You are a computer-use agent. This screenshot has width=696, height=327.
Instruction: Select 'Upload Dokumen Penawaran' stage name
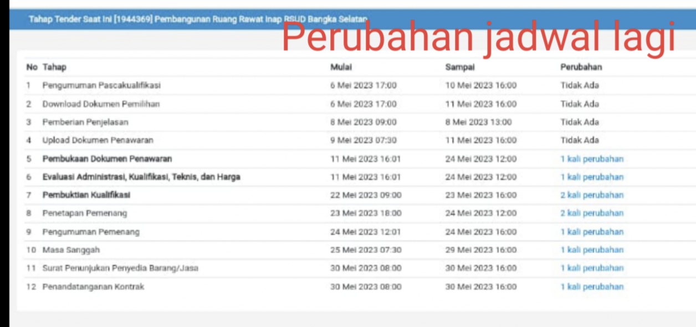pyautogui.click(x=98, y=140)
